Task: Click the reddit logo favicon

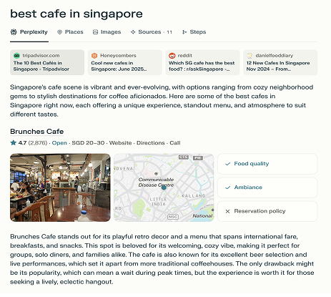Action: (x=172, y=56)
